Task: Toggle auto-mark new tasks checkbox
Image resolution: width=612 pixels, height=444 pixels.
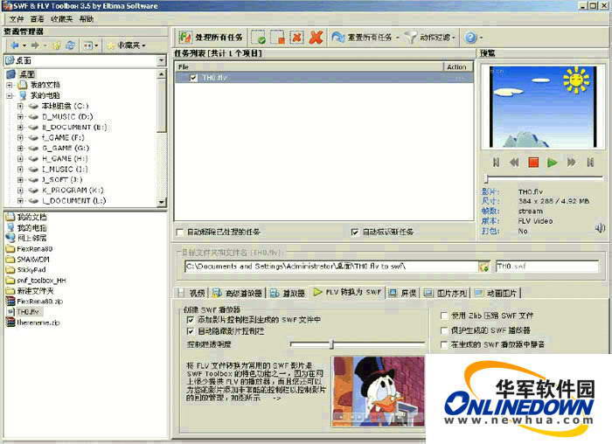Action: point(354,232)
